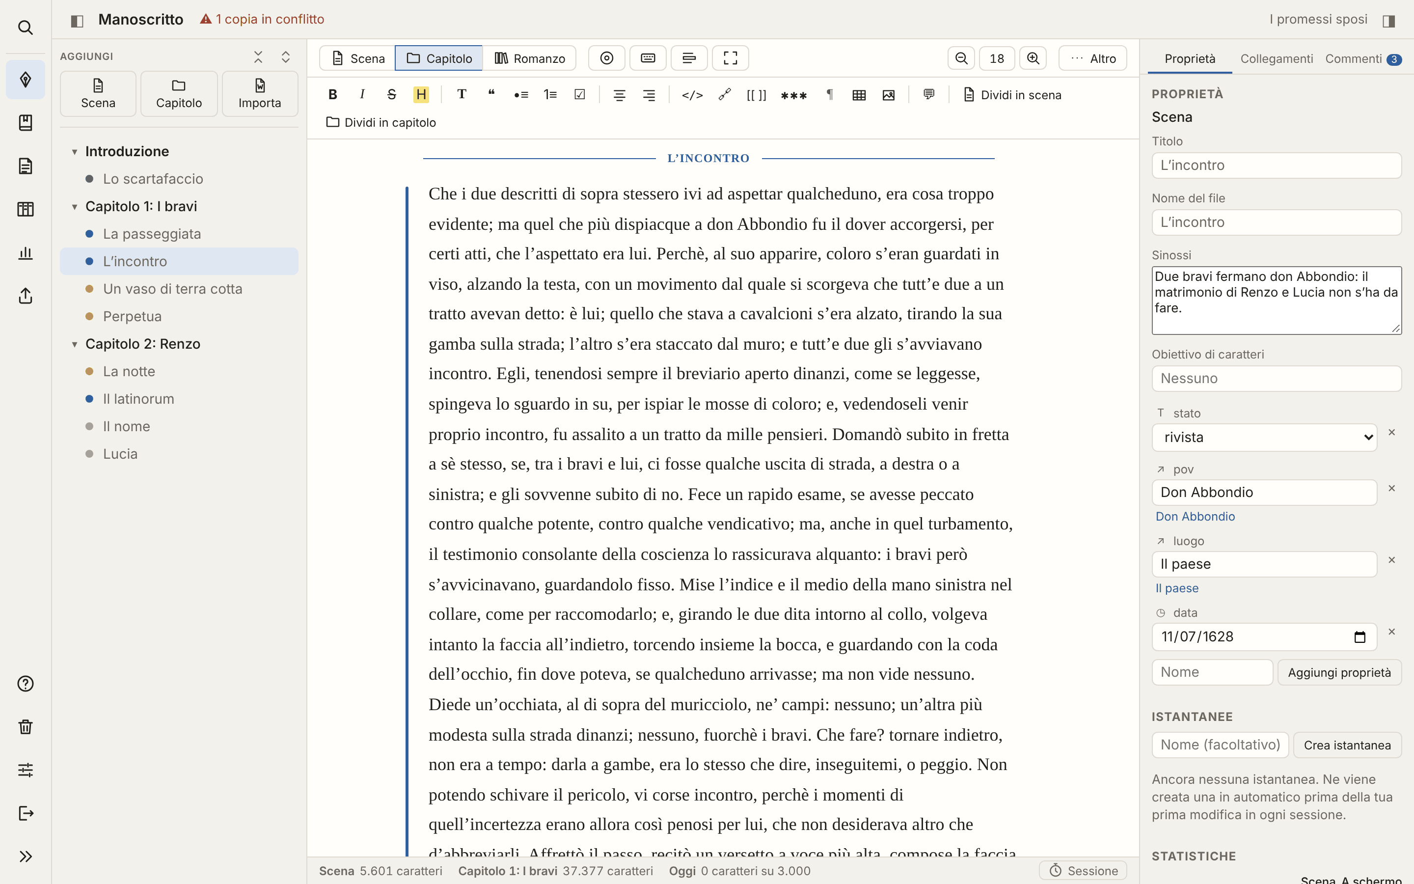The height and width of the screenshot is (884, 1414).
Task: Collapse the Introduzione group
Action: (x=75, y=152)
